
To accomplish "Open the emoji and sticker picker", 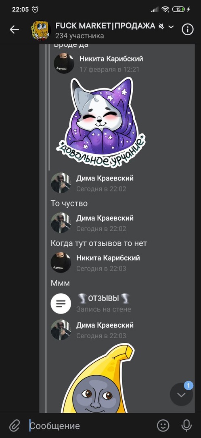I will 163,425.
